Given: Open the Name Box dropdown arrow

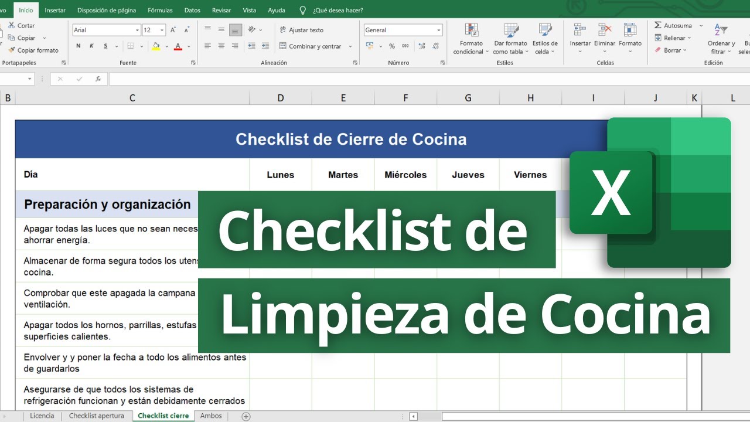Looking at the screenshot, I should click(x=30, y=79).
